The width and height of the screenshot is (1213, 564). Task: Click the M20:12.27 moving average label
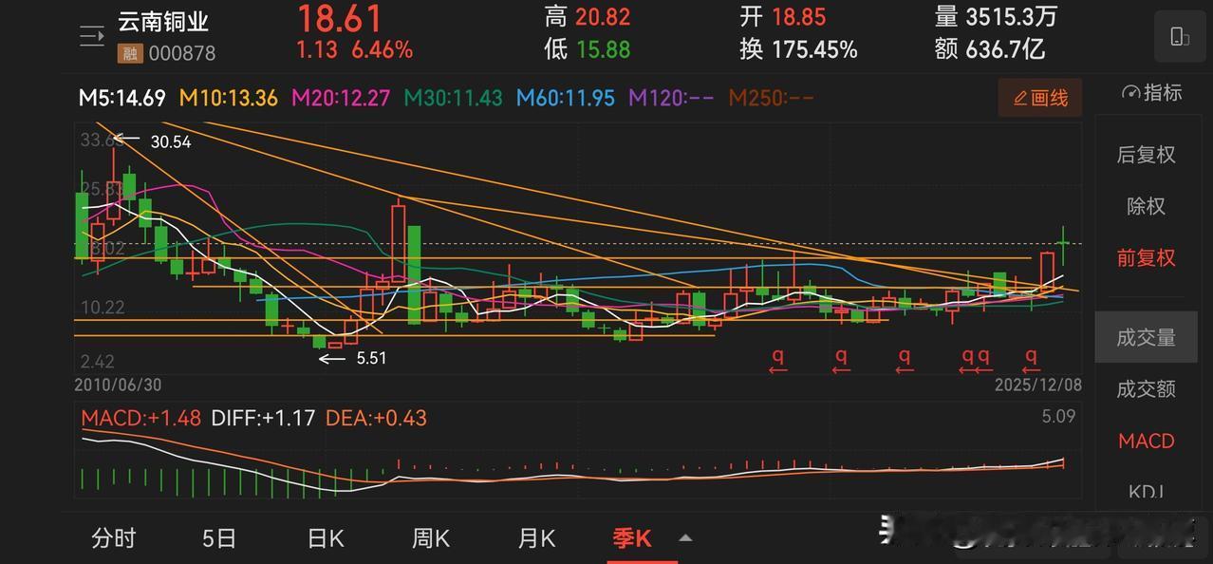[x=341, y=98]
